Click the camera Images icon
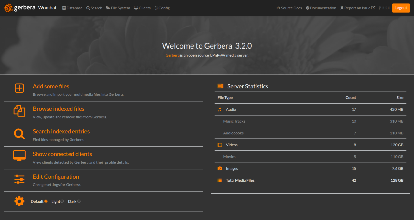 click(x=220, y=169)
